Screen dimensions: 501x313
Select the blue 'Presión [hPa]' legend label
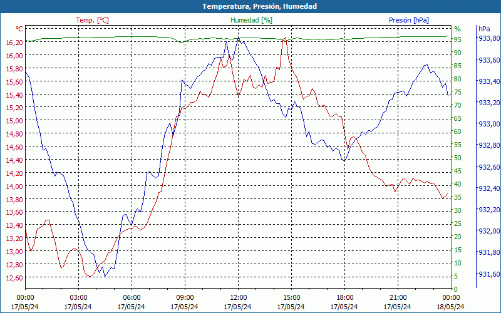tap(409, 20)
